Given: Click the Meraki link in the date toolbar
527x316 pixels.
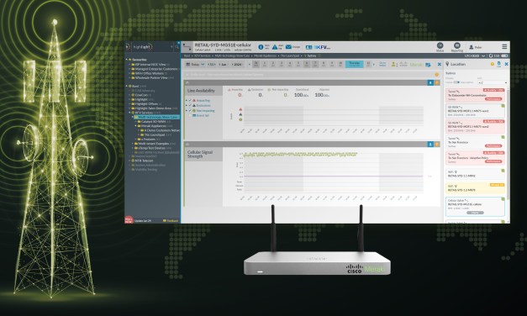Looking at the screenshot, I should tap(416, 64).
